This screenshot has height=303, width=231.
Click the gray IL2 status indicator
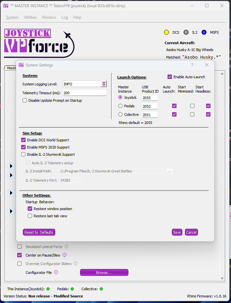tap(186, 32)
